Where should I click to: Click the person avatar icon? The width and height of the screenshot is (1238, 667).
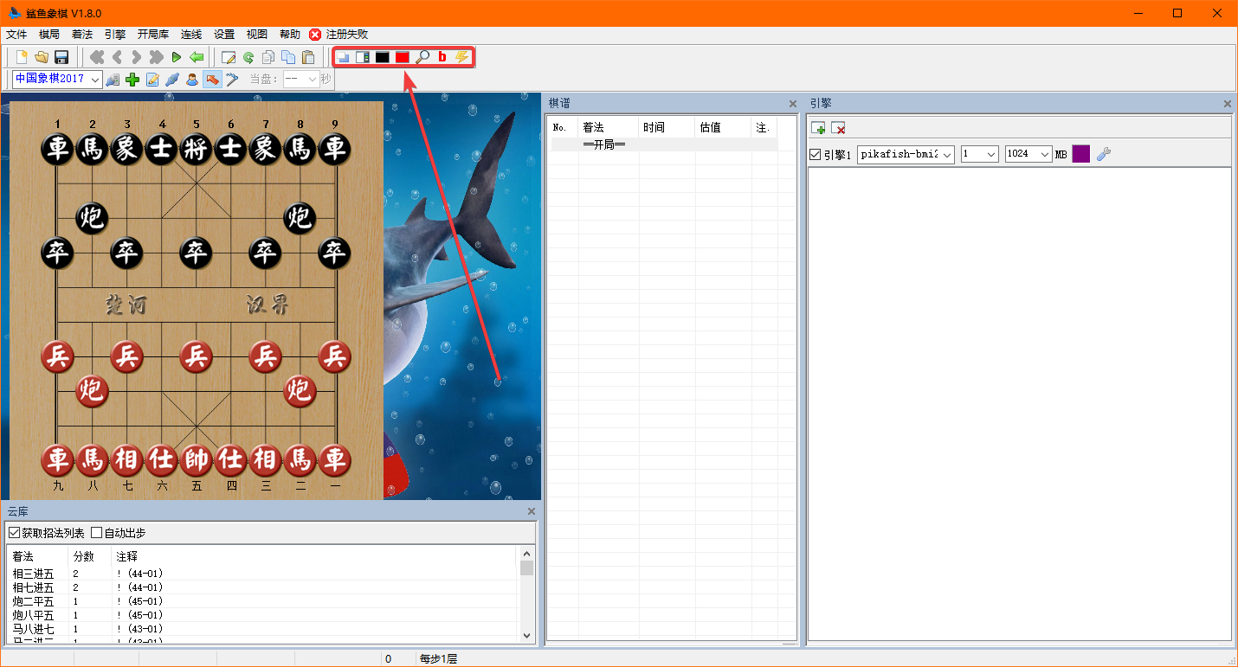[192, 80]
